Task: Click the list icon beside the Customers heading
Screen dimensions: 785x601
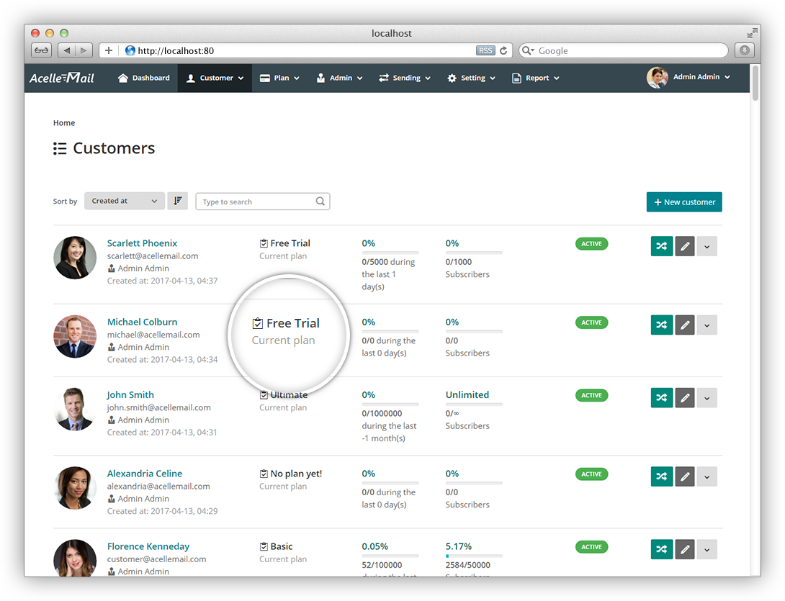Action: click(x=60, y=148)
